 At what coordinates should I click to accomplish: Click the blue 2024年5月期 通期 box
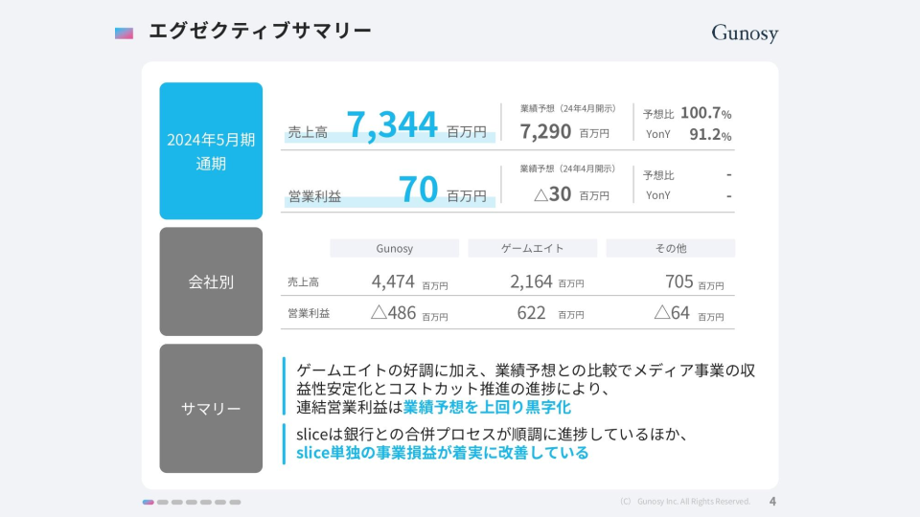coord(211,150)
